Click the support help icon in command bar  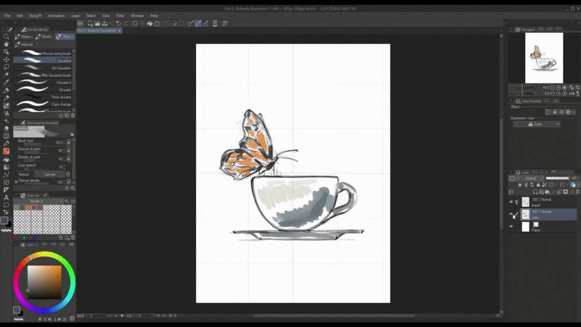(x=225, y=24)
